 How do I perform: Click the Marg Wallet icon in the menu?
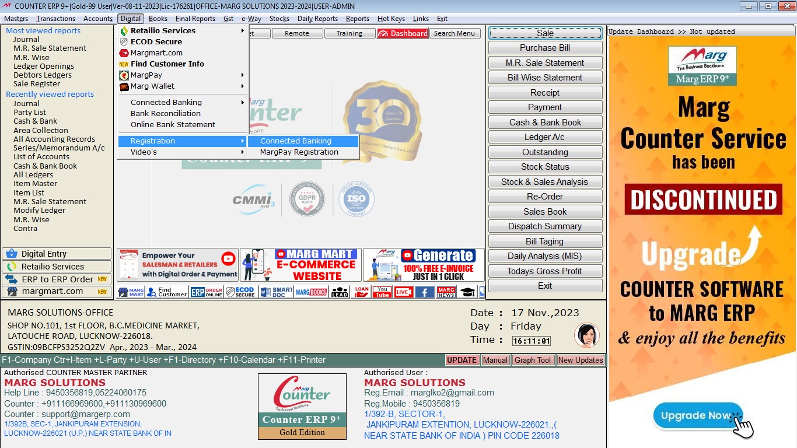click(124, 86)
